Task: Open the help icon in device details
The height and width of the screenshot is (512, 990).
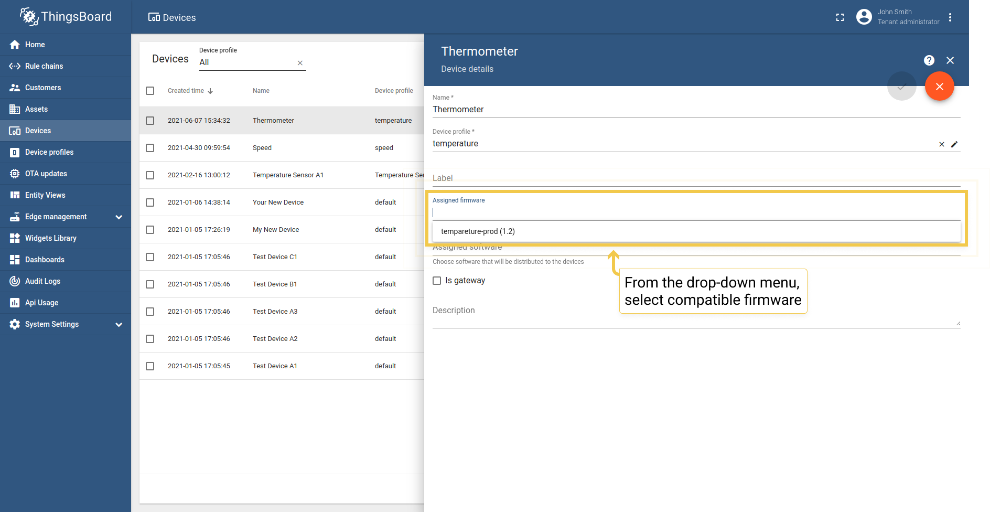Action: pos(929,60)
